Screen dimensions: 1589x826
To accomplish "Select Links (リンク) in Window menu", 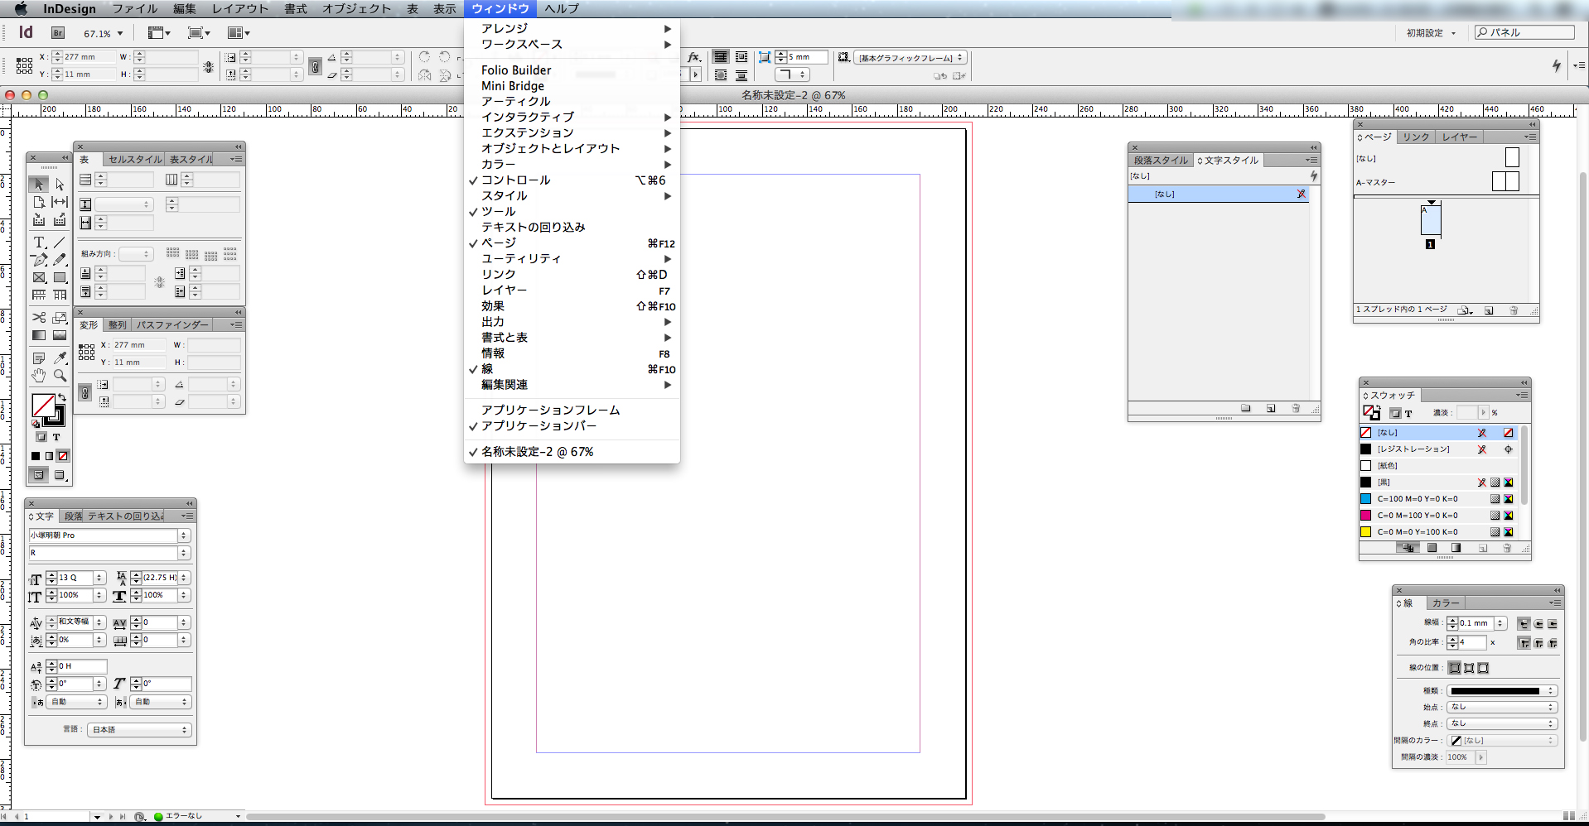I will point(572,274).
